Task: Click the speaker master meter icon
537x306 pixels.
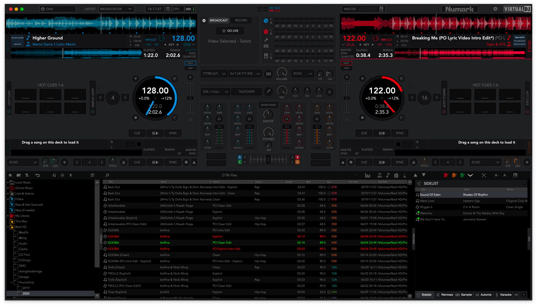Action: pyautogui.click(x=266, y=56)
